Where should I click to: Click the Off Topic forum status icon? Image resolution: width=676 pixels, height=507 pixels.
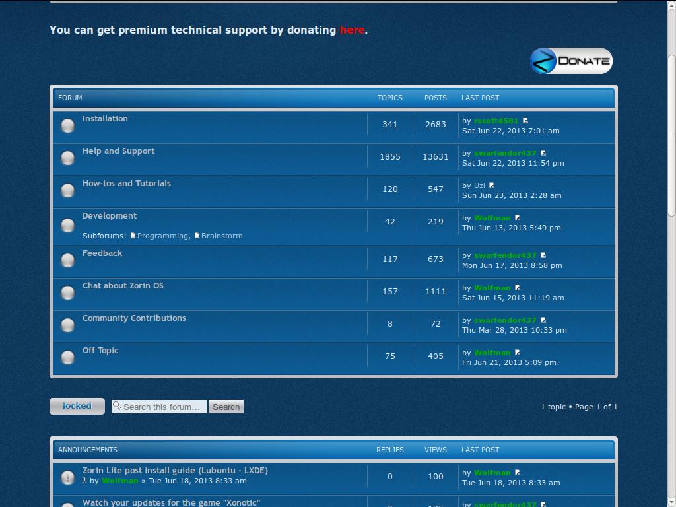click(x=67, y=357)
